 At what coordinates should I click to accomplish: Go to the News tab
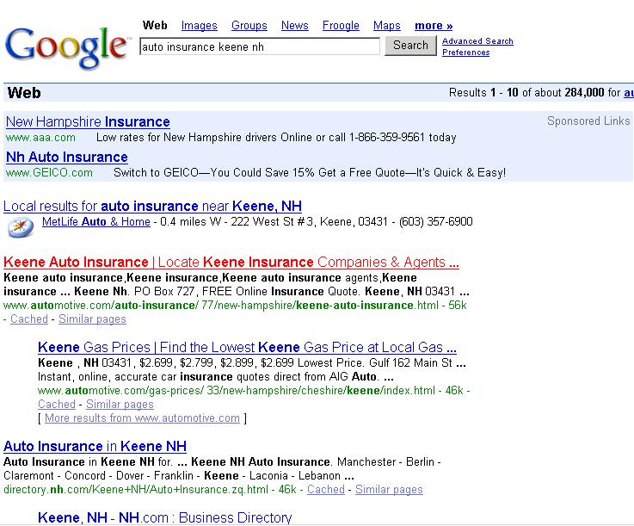pyautogui.click(x=295, y=26)
